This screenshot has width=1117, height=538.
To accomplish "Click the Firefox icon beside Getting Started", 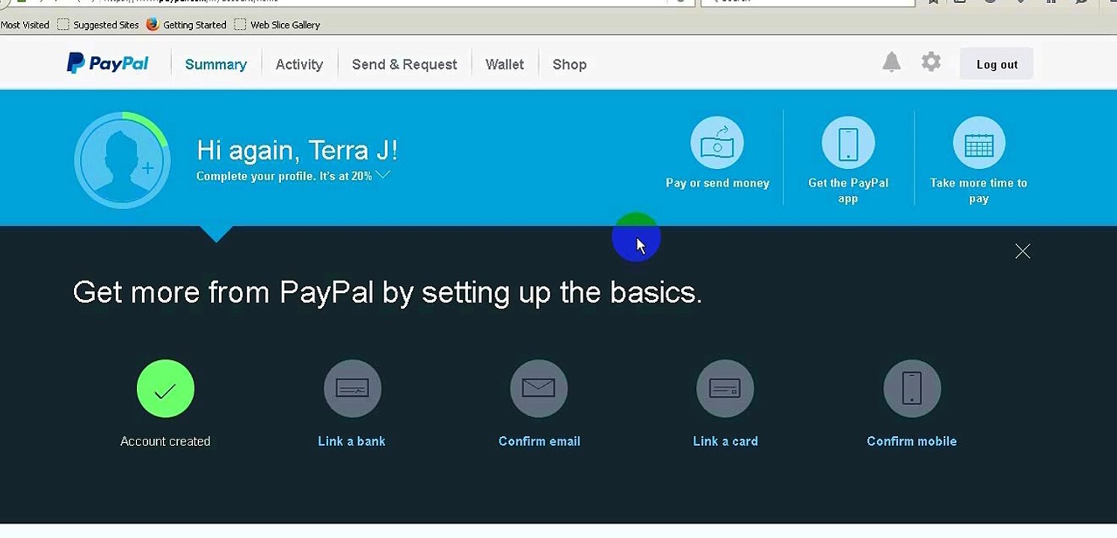I will coord(153,24).
